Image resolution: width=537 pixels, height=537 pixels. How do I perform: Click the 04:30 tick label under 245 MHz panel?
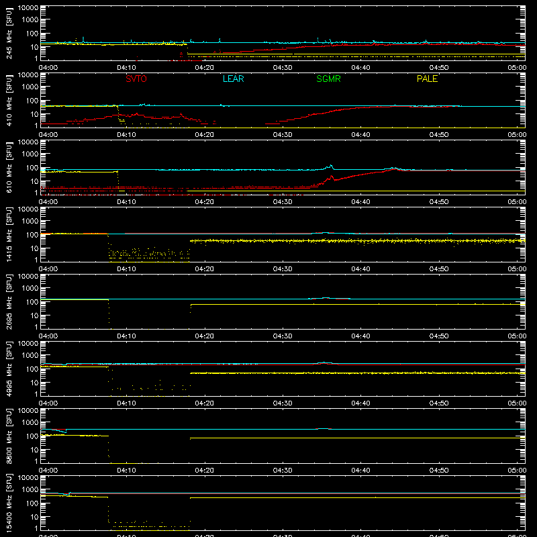pos(283,68)
